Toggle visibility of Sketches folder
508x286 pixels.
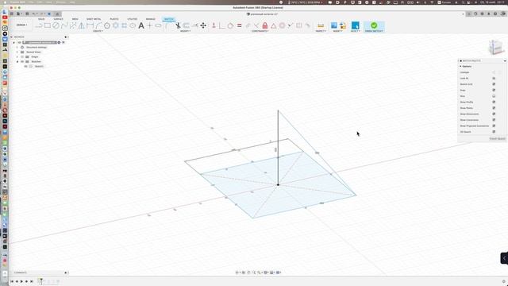[22, 62]
